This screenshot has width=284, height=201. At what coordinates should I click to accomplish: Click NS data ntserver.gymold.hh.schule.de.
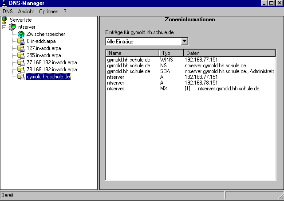pos(216,66)
